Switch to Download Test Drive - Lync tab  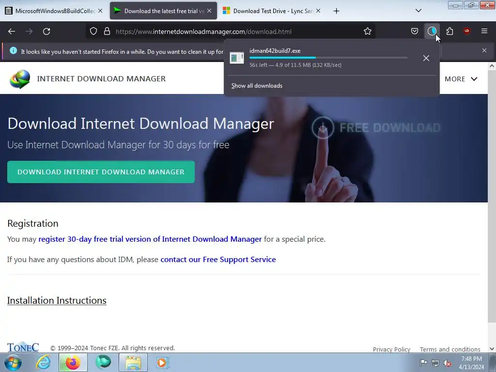[272, 11]
